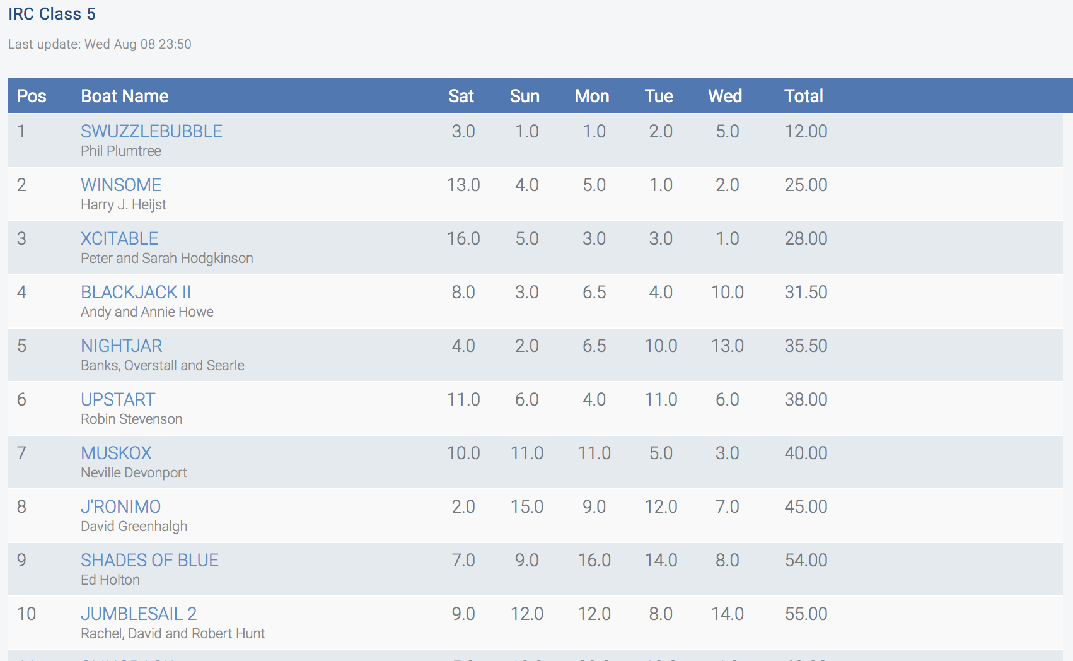This screenshot has width=1073, height=661.
Task: Open the JUMBLESAIL 2 boat link
Action: (139, 614)
